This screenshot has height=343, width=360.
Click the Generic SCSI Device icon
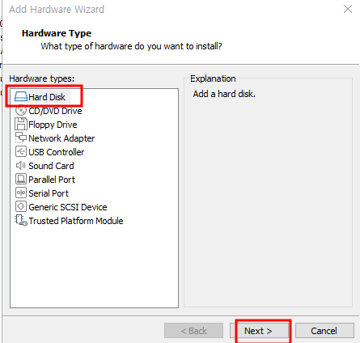tap(21, 207)
